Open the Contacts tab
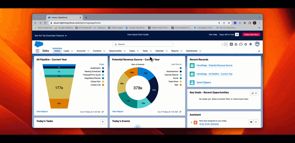 click(97, 51)
